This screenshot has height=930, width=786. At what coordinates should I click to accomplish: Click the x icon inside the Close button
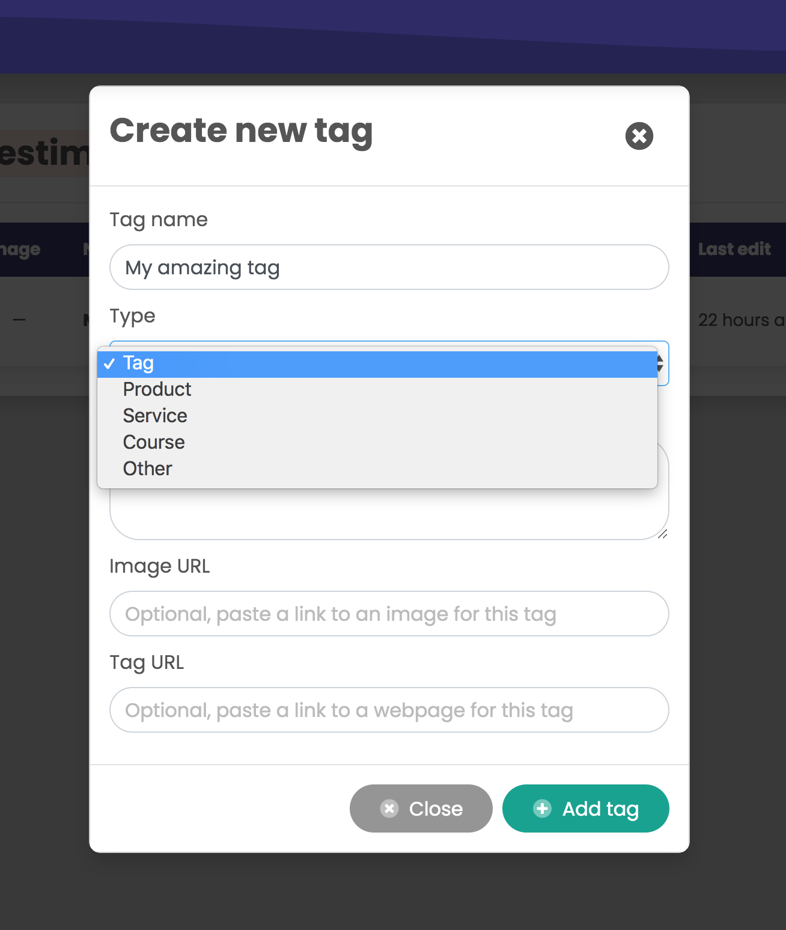point(389,808)
